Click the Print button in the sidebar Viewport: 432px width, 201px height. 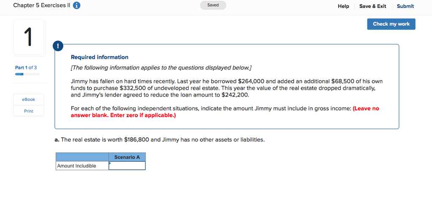29,111
